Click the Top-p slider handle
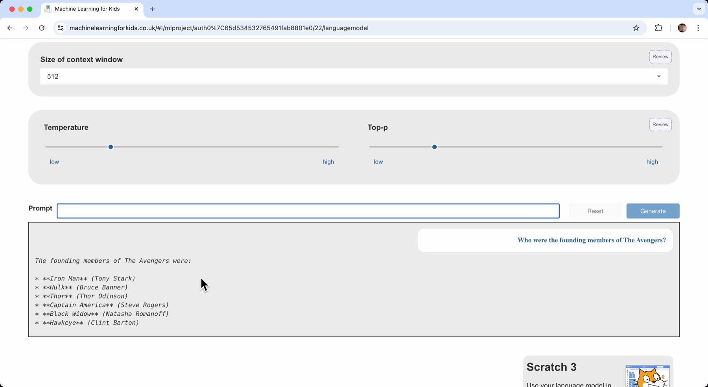This screenshot has height=387, width=708. tap(434, 147)
